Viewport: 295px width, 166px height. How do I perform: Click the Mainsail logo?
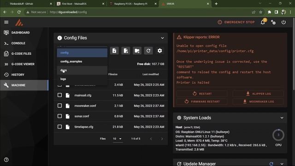click(19, 23)
